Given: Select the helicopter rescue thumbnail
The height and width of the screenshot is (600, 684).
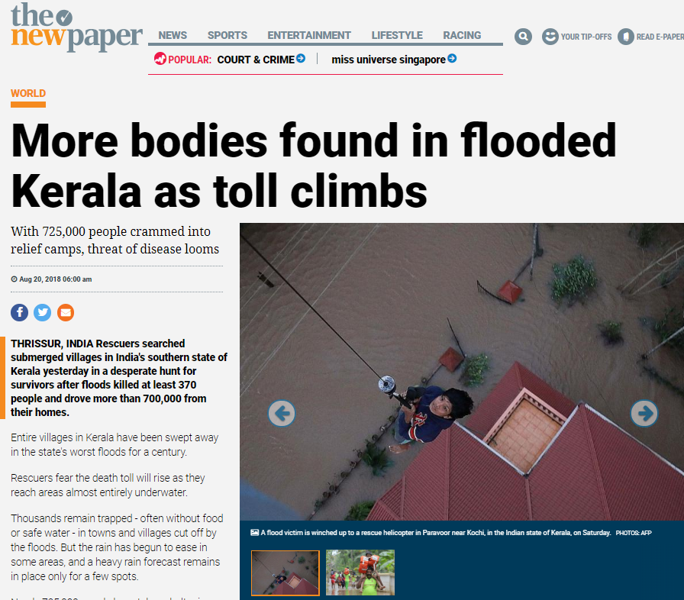Looking at the screenshot, I should 286,573.
